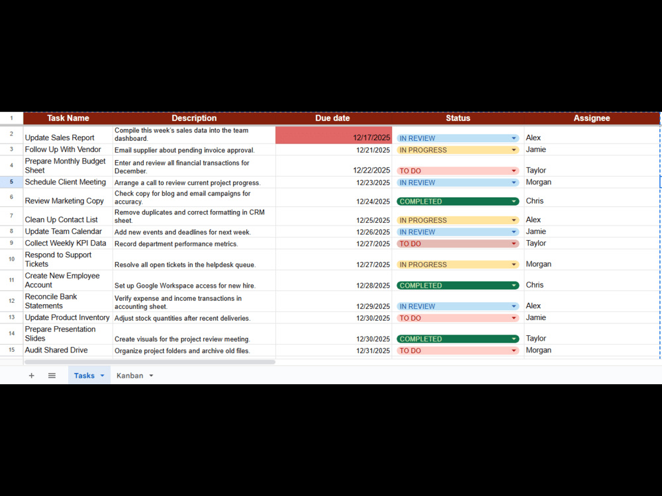Select row header number 5
The height and width of the screenshot is (496, 662).
coord(11,182)
